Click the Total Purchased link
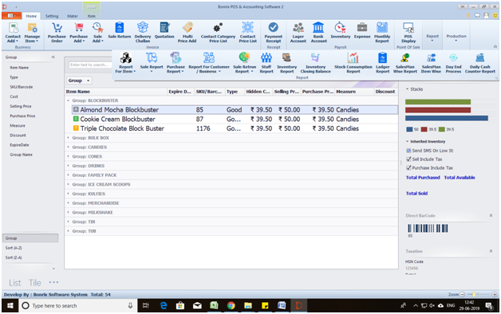This screenshot has width=501, height=314. point(423,178)
